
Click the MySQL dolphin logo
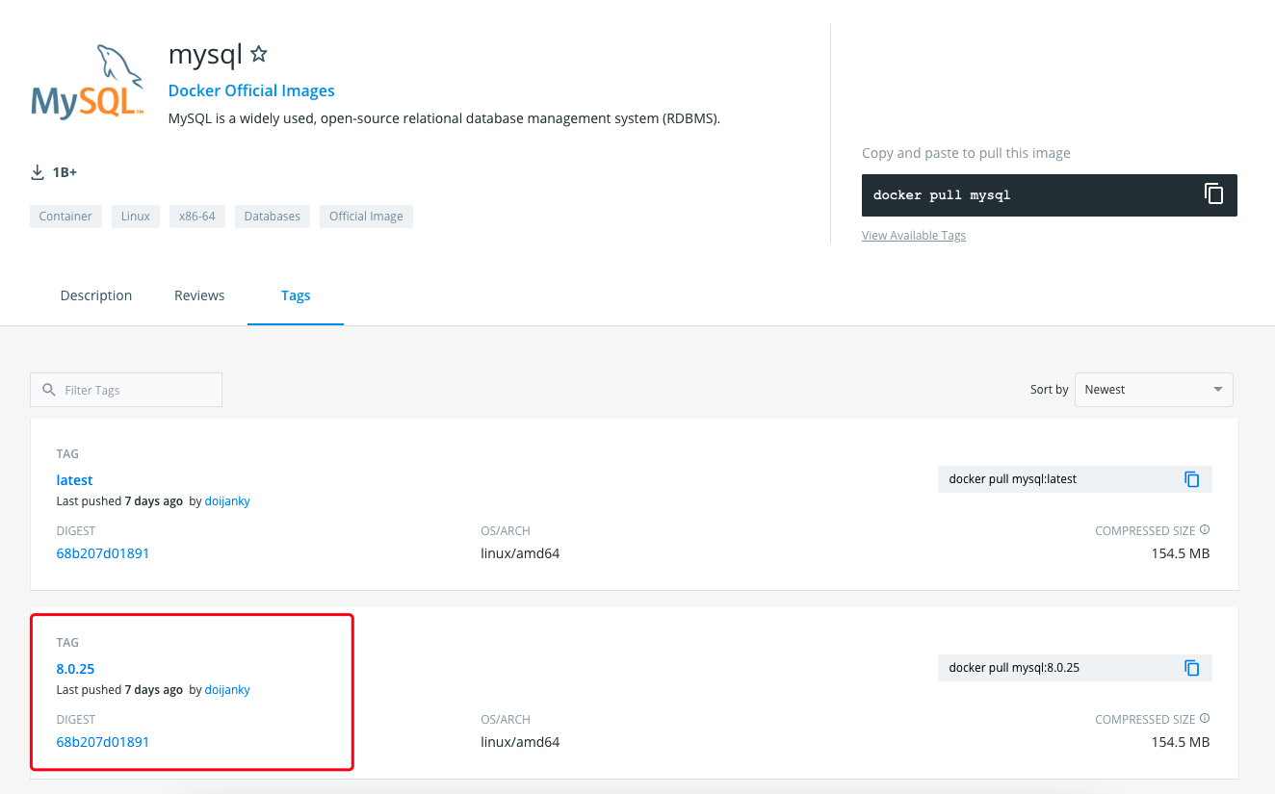pyautogui.click(x=88, y=83)
